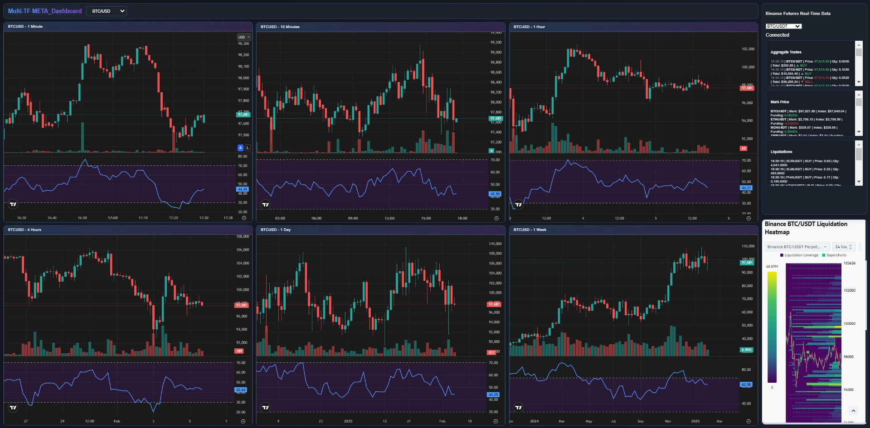Open USD currency dropdown on 1 Minute chart
Screen dimensions: 870x428
pos(243,37)
